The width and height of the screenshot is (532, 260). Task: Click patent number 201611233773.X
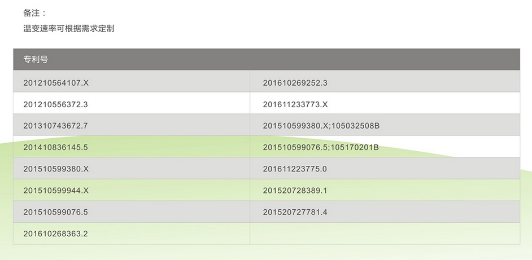(x=295, y=104)
